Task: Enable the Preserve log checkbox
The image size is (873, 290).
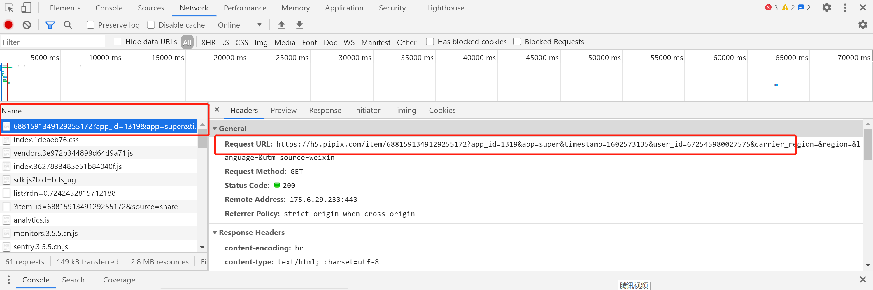Action: click(90, 25)
